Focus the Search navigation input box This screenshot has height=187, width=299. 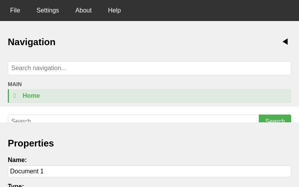(x=149, y=68)
